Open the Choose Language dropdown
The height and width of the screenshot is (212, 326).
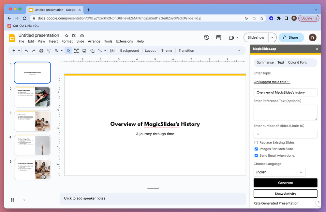point(279,172)
